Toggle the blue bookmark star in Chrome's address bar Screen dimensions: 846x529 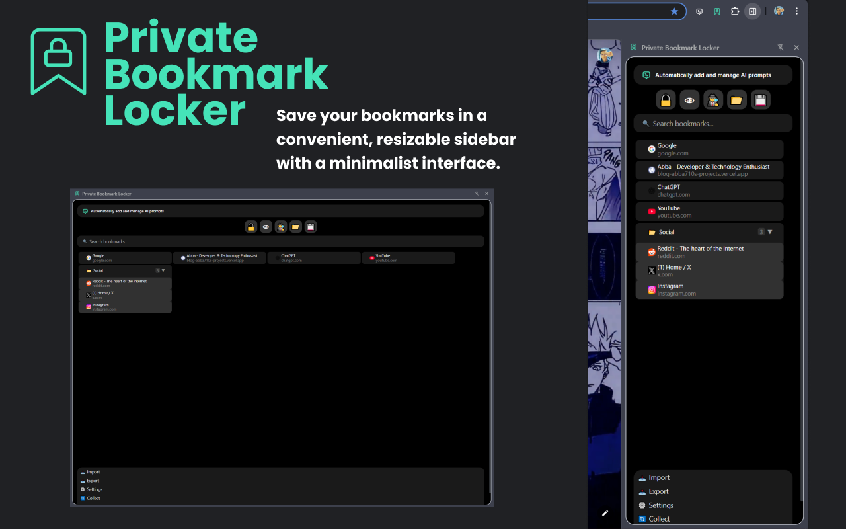674,11
